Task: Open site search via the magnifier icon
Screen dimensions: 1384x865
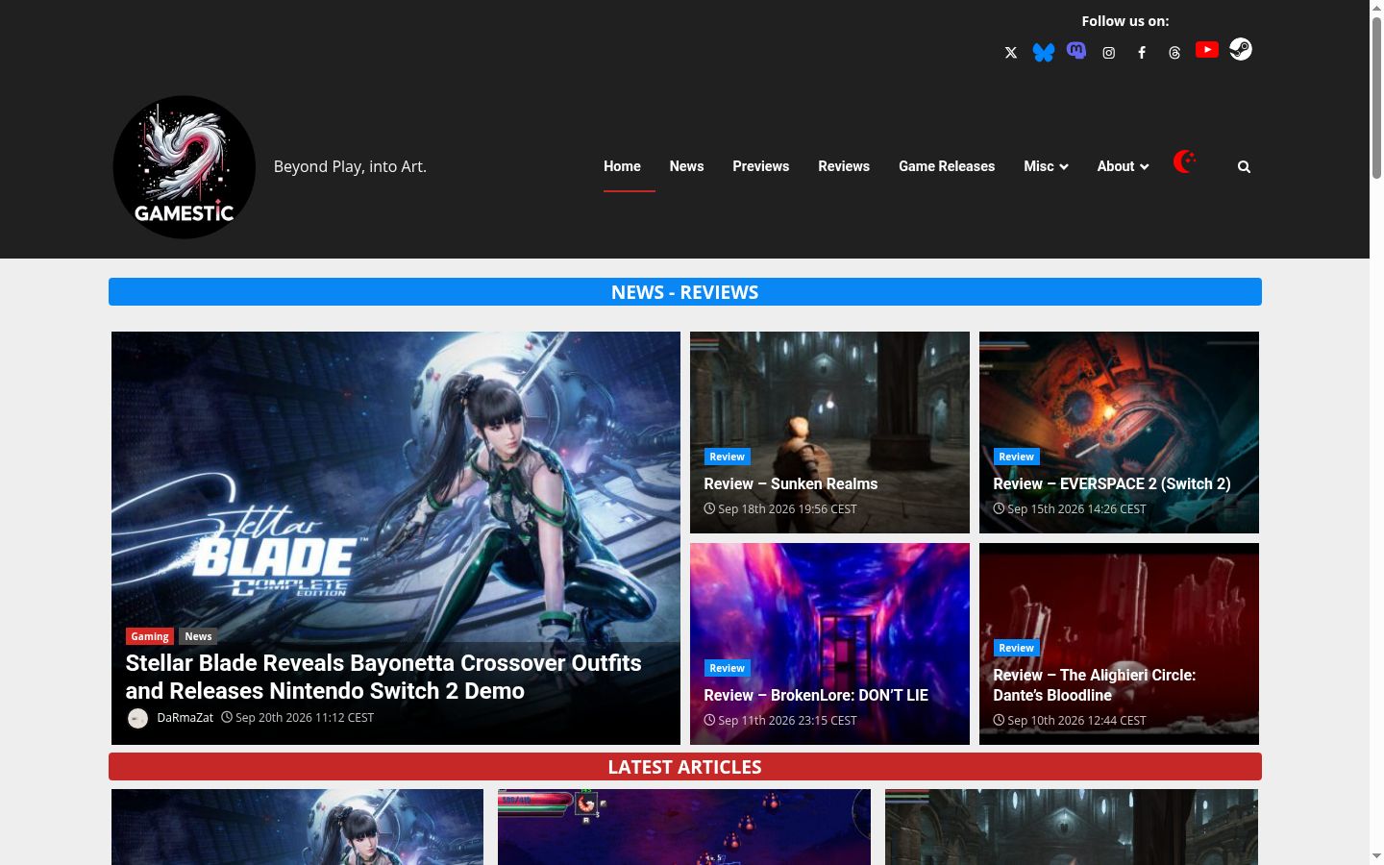Action: [1244, 167]
